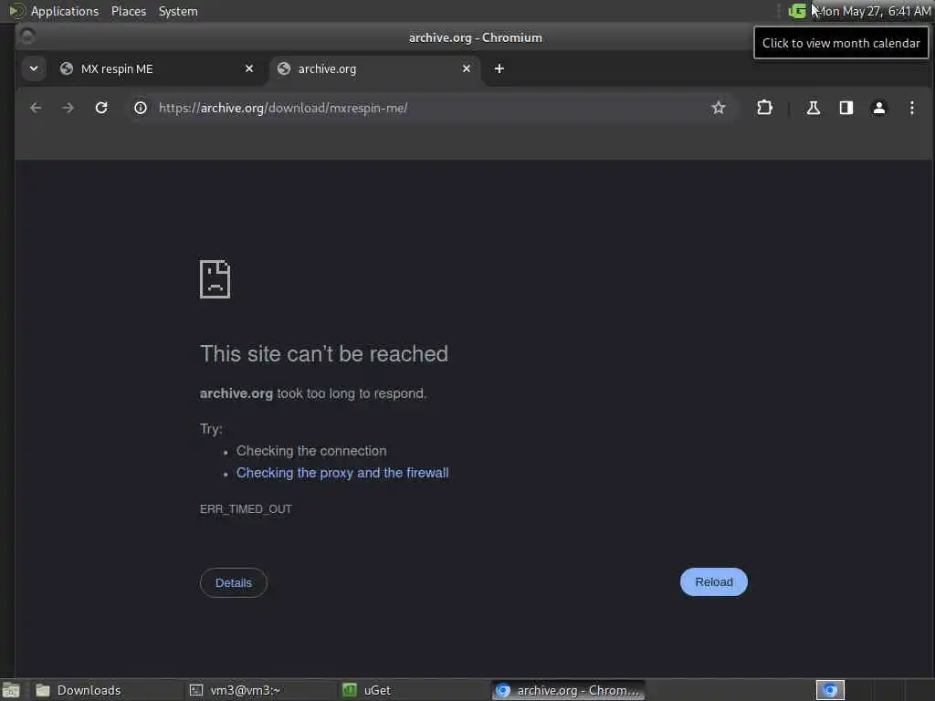Click the ERR_TIMED_OUT error code text
Image resolution: width=935 pixels, height=701 pixels.
click(x=246, y=509)
